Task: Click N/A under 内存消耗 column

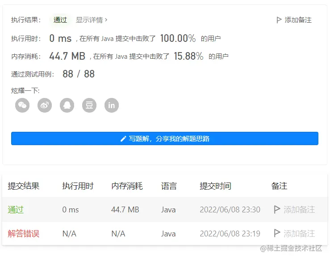Action: tap(118, 234)
